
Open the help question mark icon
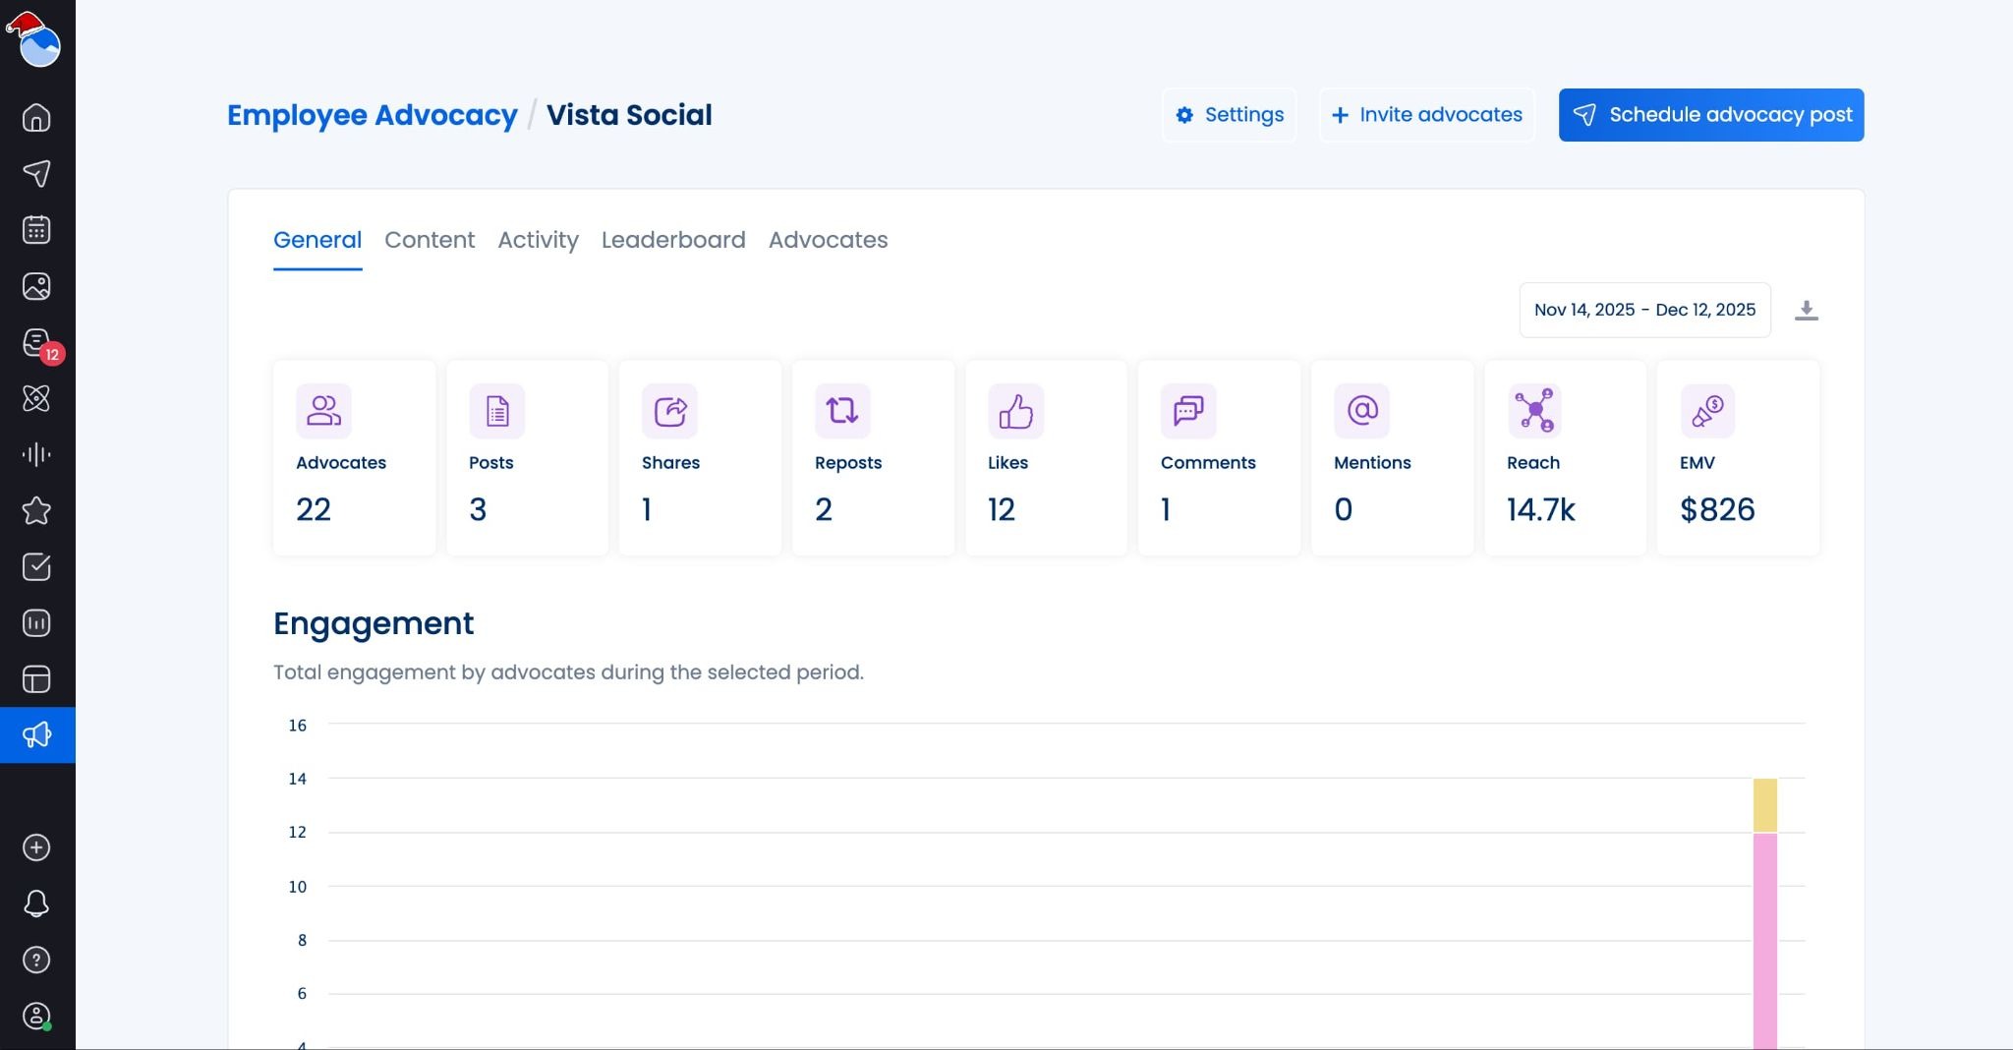tap(36, 960)
